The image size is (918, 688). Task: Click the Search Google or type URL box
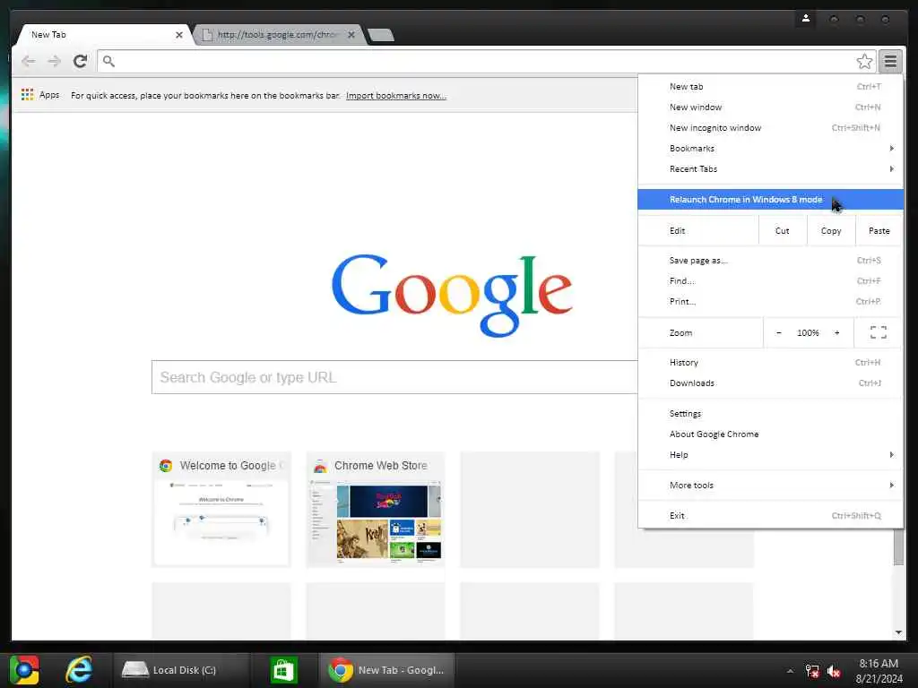(x=395, y=377)
